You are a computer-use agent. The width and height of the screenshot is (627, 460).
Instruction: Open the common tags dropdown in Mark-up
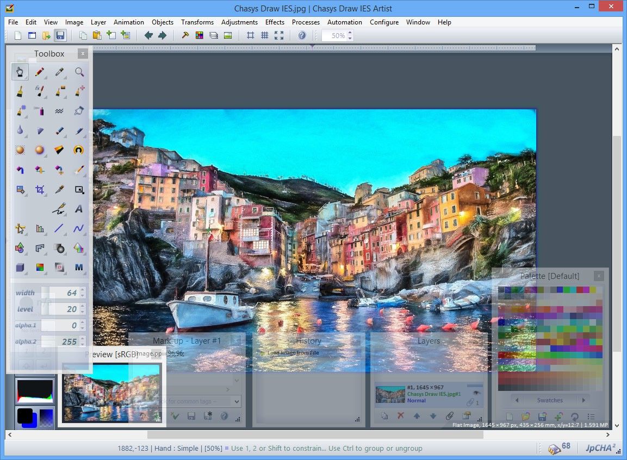tap(237, 401)
